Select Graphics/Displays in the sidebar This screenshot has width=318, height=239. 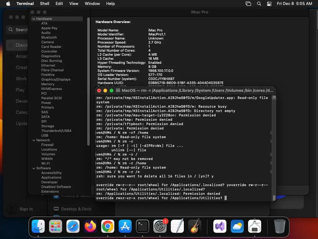pos(56,79)
